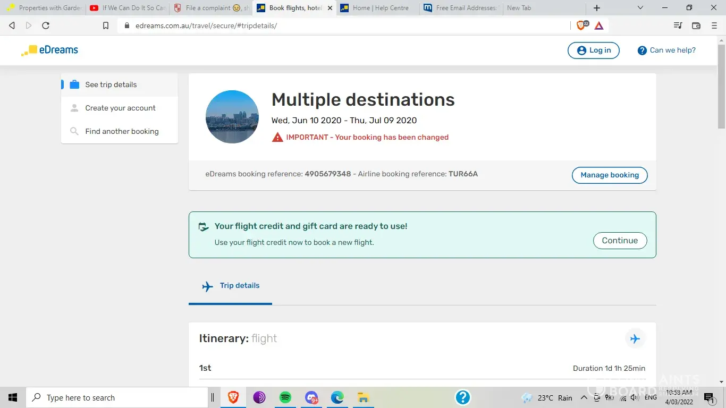Viewport: 726px width, 408px height.
Task: Open Microsoft Edge from taskbar
Action: click(337, 397)
